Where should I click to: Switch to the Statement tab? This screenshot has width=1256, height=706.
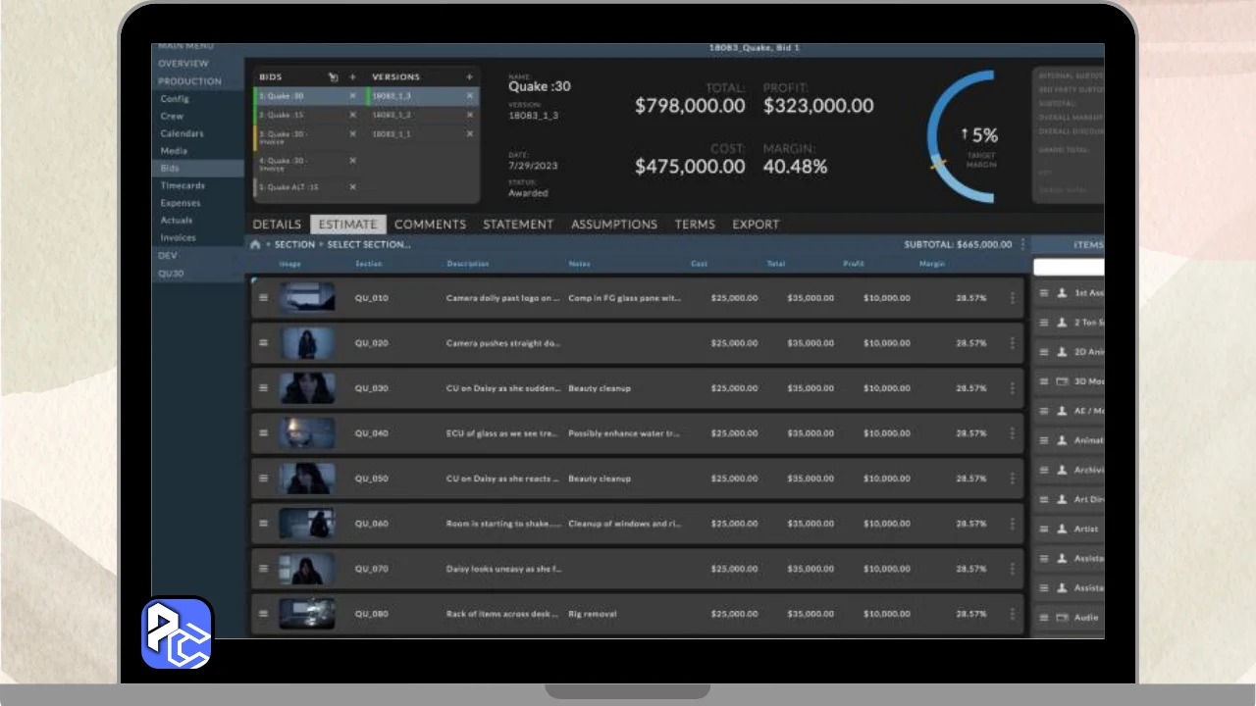(518, 225)
